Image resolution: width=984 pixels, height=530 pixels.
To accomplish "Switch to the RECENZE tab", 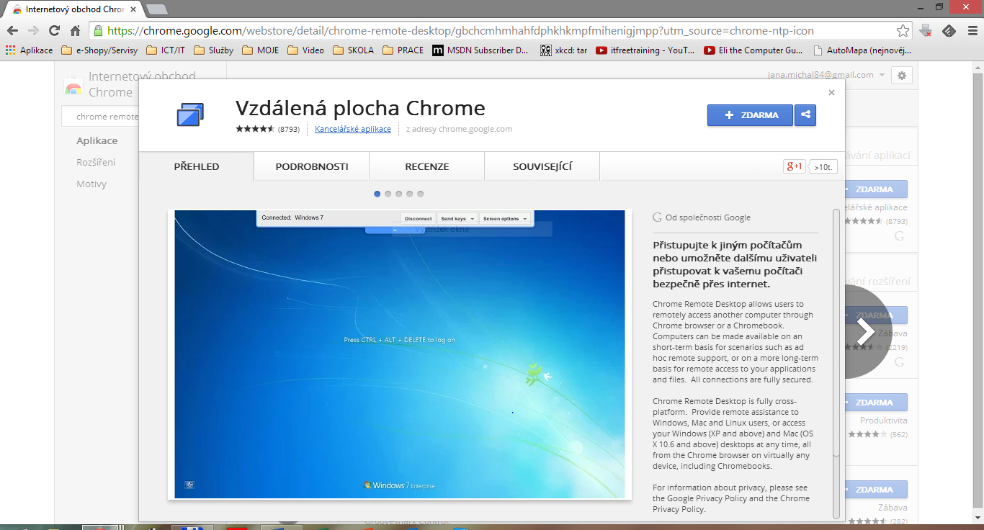I will click(x=426, y=166).
